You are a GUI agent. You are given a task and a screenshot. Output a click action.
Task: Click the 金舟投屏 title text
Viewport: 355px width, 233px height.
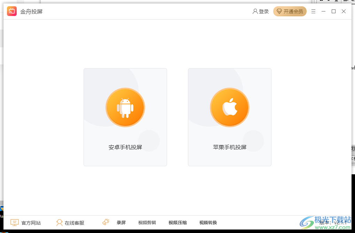click(31, 11)
